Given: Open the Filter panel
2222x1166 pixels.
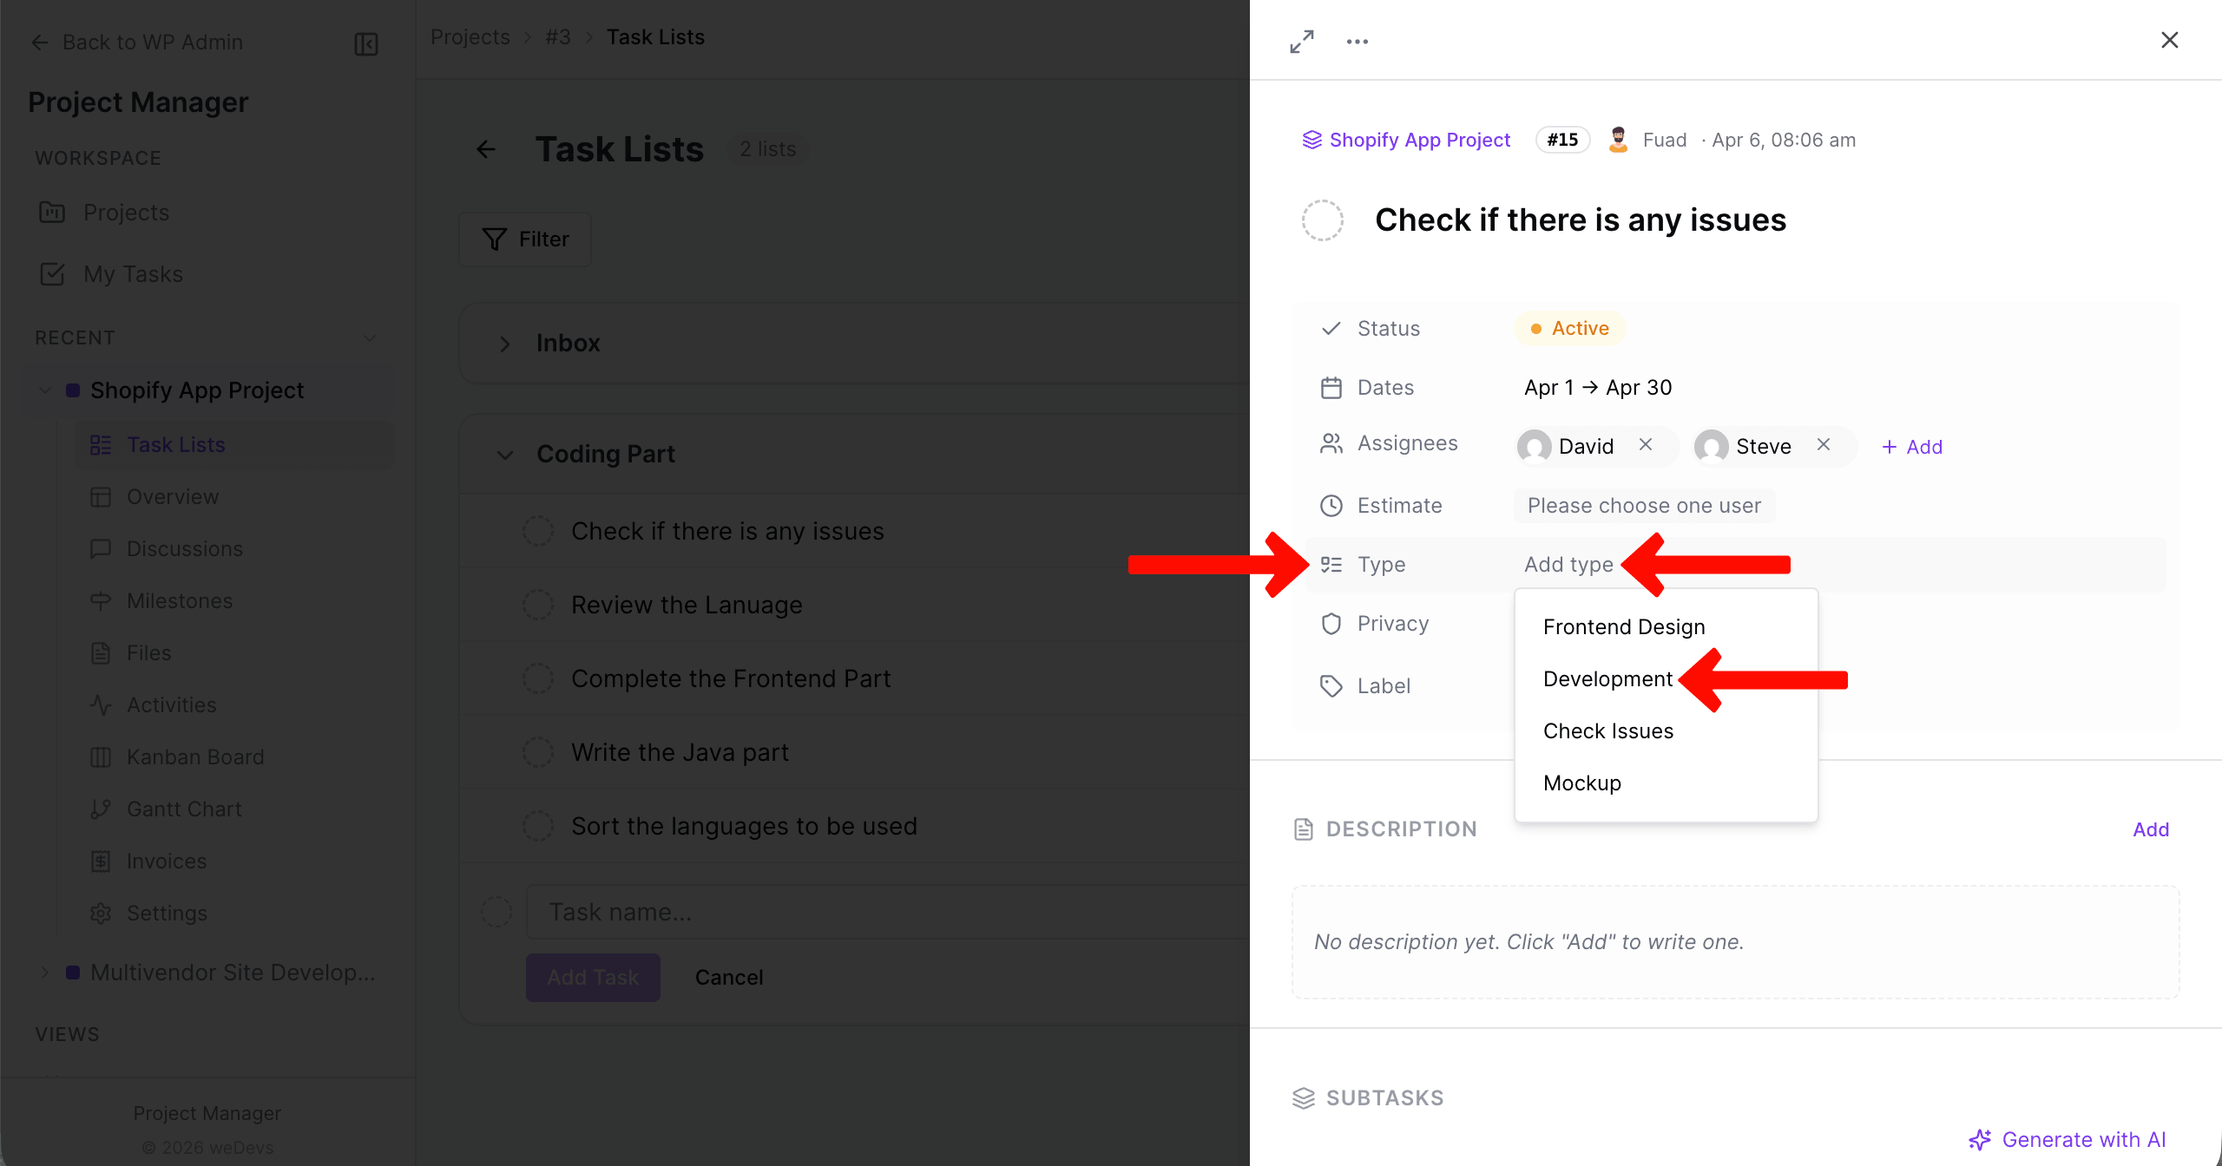Looking at the screenshot, I should (524, 239).
